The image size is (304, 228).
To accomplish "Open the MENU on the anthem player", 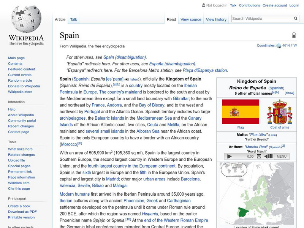I will (282, 156).
